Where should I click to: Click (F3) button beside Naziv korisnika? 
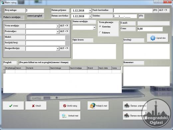155,10
